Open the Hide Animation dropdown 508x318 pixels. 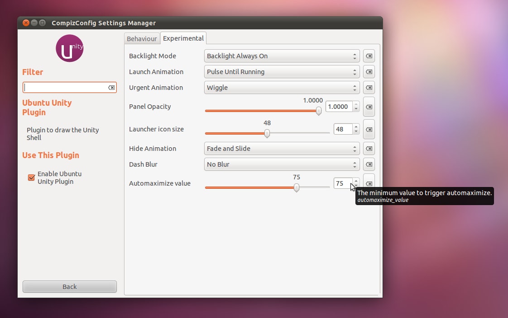click(x=282, y=149)
